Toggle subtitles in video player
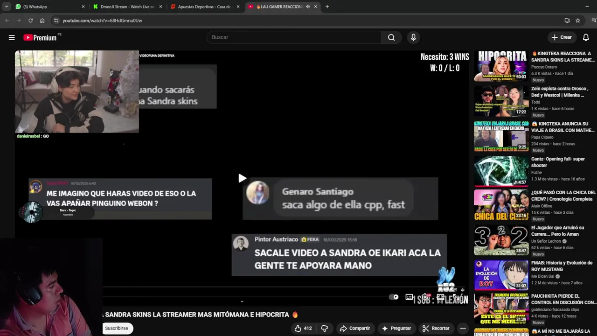Image resolution: width=597 pixels, height=336 pixels. click(409, 297)
